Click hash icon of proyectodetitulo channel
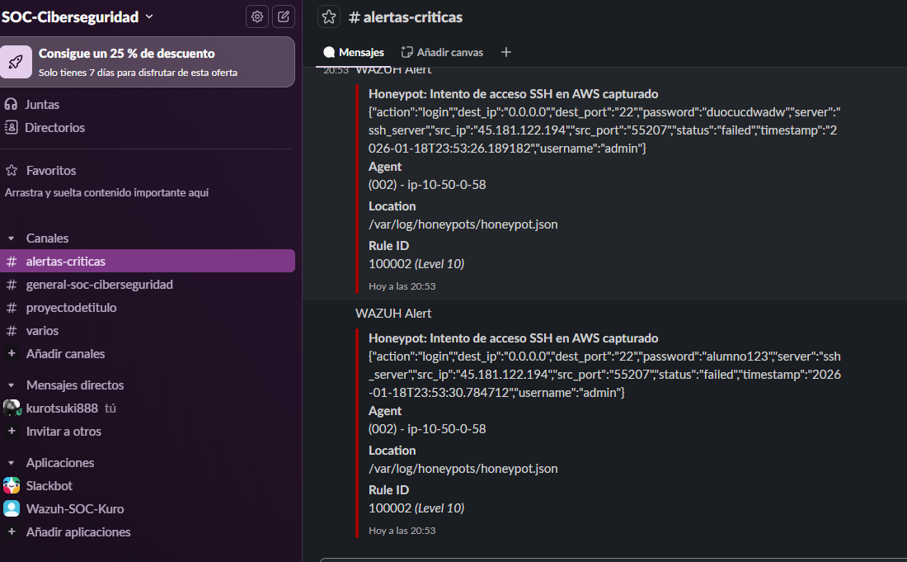Screen dimensions: 907x562 (11, 307)
